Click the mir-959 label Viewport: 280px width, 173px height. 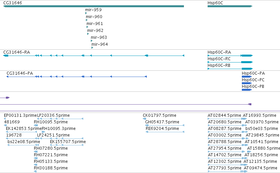[93, 10]
